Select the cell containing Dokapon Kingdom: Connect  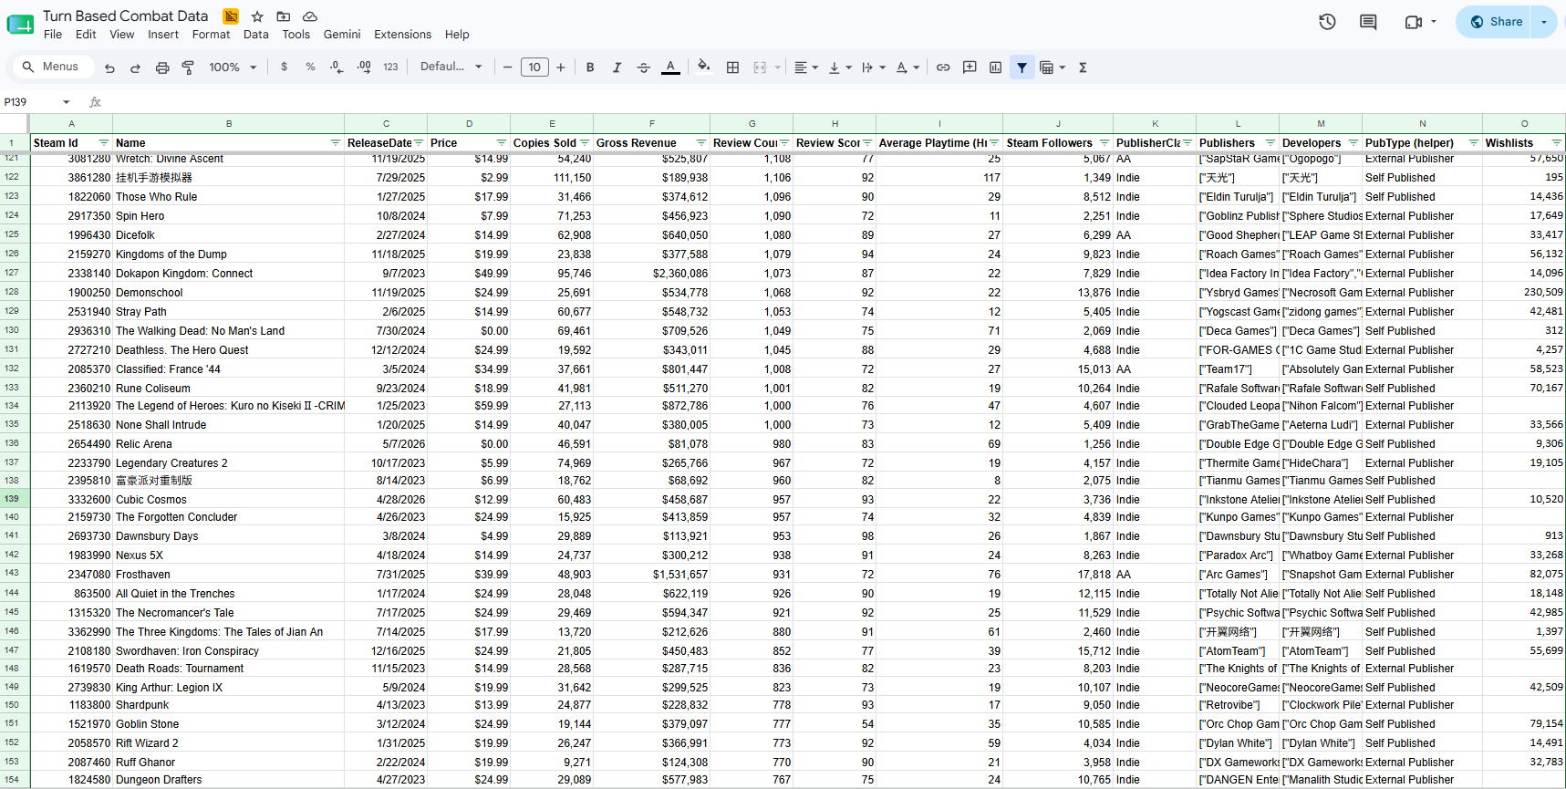point(229,274)
